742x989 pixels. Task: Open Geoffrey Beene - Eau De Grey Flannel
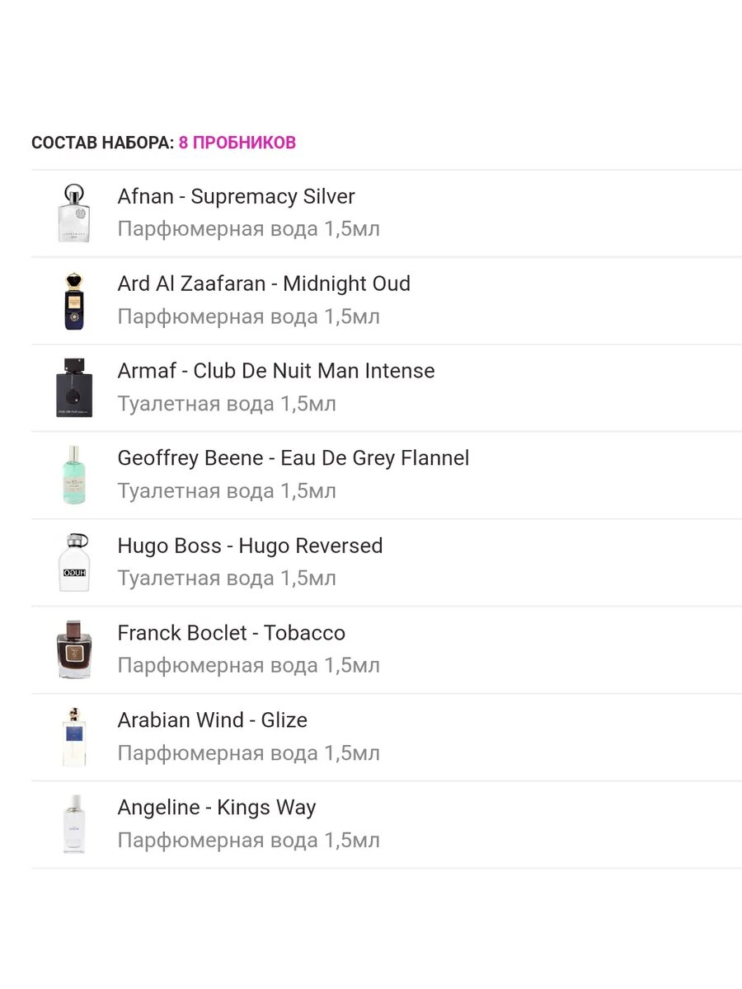tap(294, 458)
